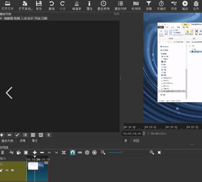
Task: Click the timeline zoom out magnifier
Action: (x=103, y=152)
